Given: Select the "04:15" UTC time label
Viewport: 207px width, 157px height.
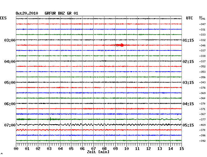Looking at the screenshot, I should [188, 104].
